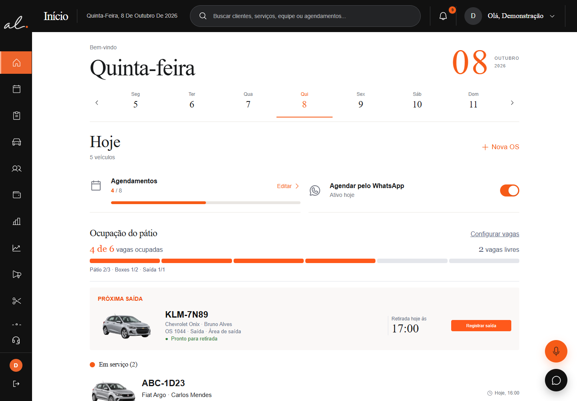Open the clients people sidebar icon

coord(16,168)
